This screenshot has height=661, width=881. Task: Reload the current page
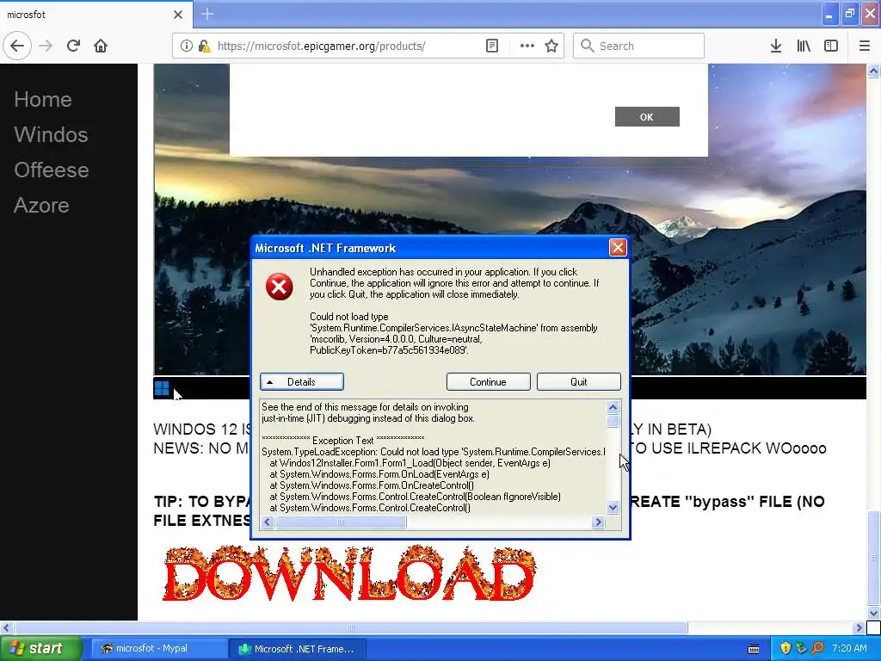click(73, 46)
